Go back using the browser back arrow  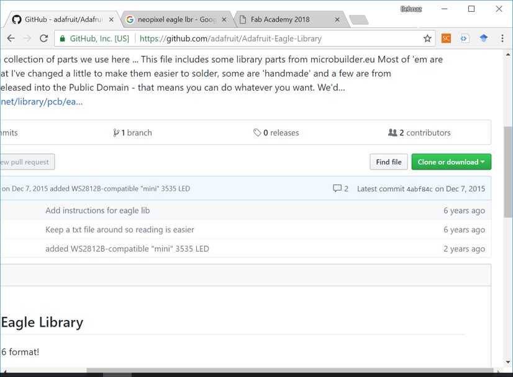click(11, 39)
